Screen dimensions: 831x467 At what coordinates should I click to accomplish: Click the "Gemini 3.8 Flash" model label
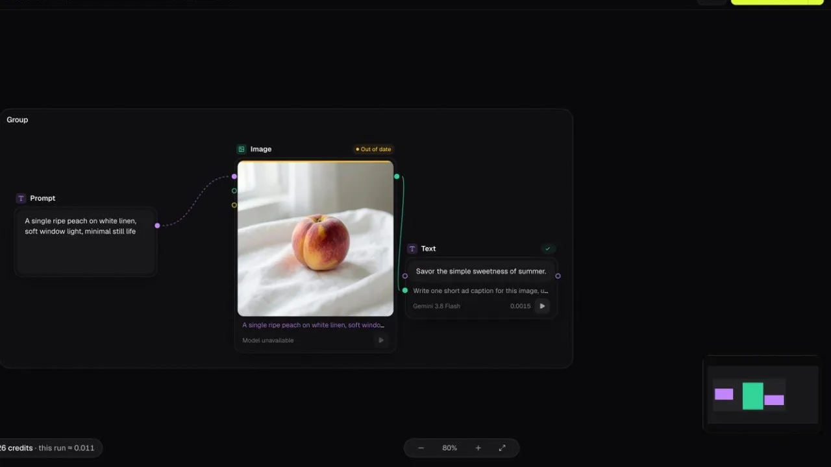click(437, 306)
